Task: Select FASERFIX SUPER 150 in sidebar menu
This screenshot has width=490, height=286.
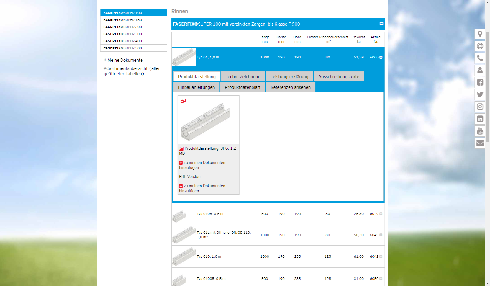Action: coord(134,19)
